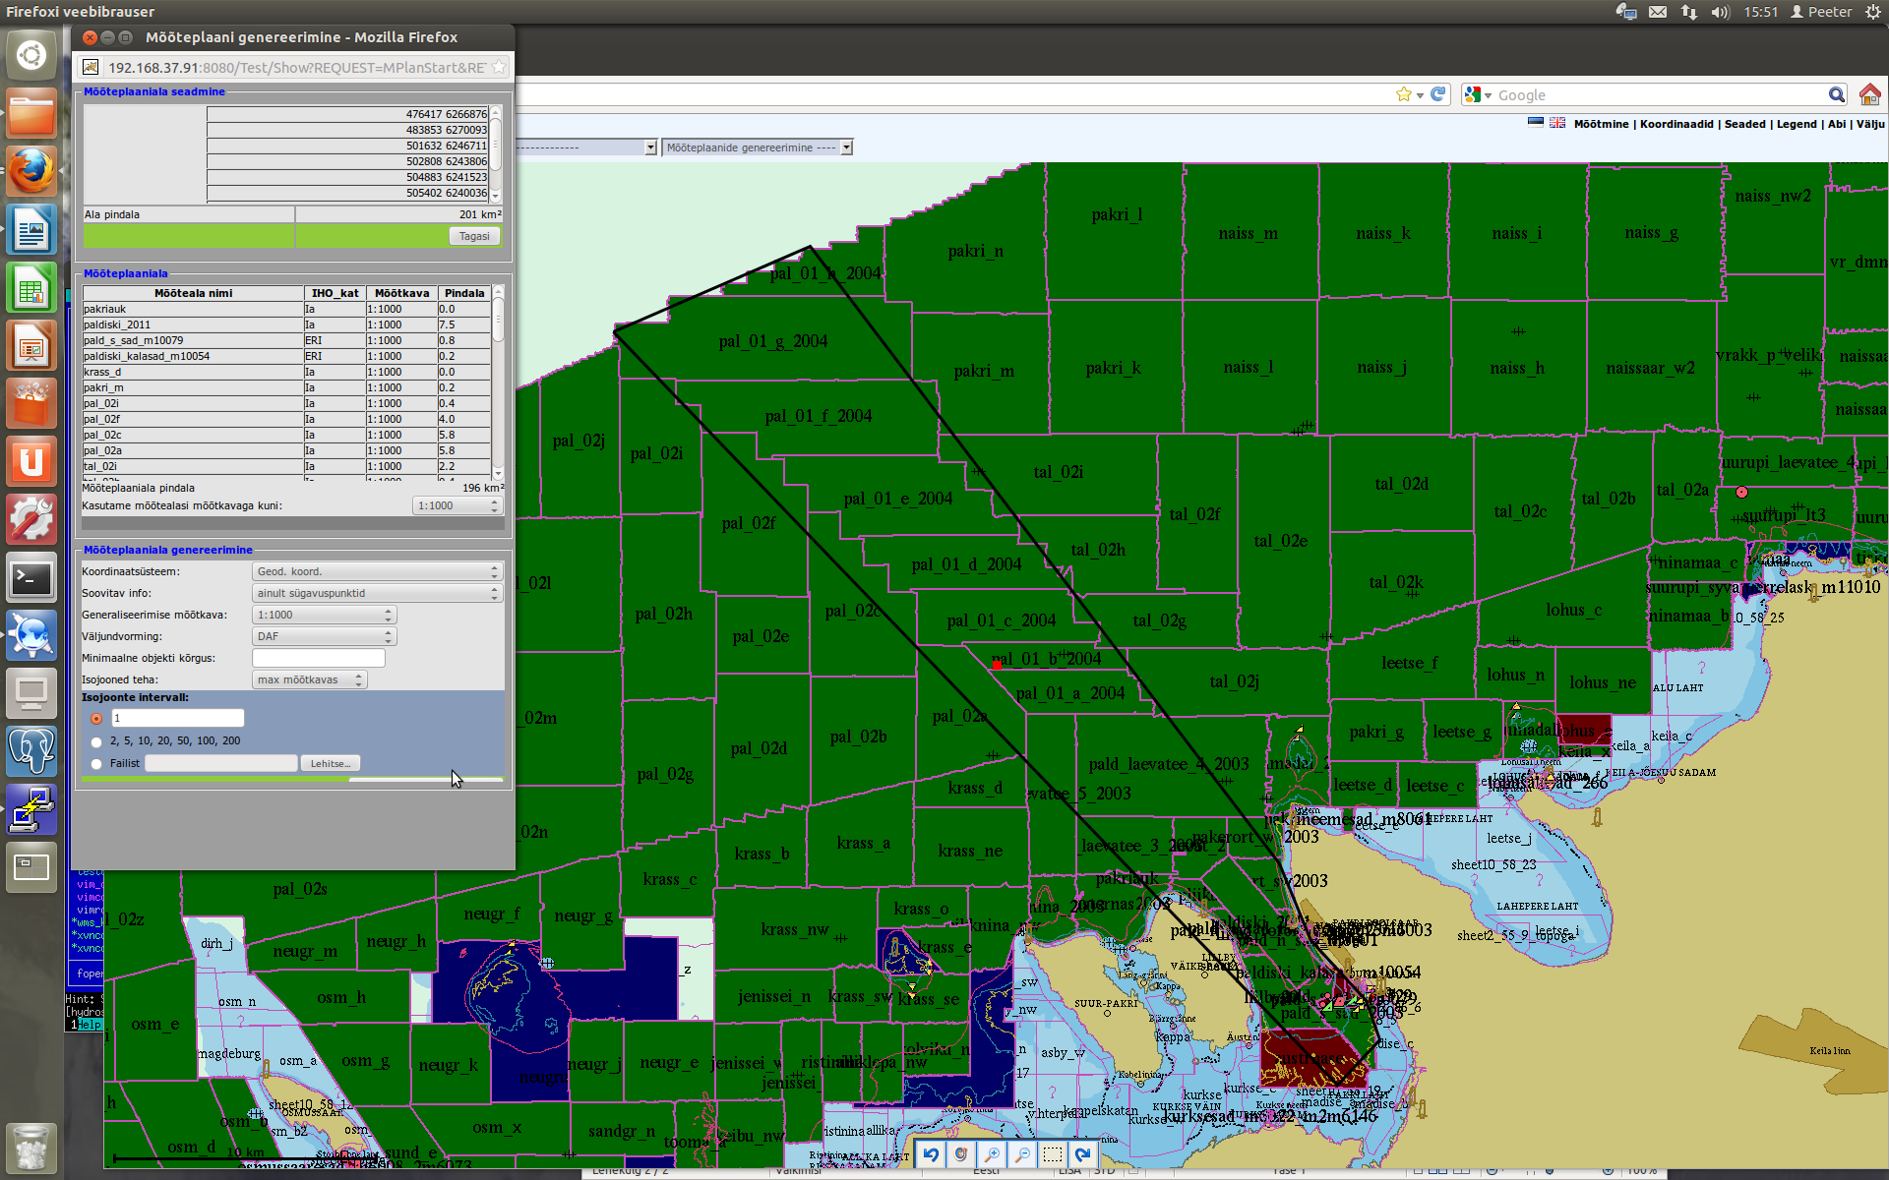Click the browser home icon
This screenshot has width=1889, height=1180.
pyautogui.click(x=1869, y=95)
